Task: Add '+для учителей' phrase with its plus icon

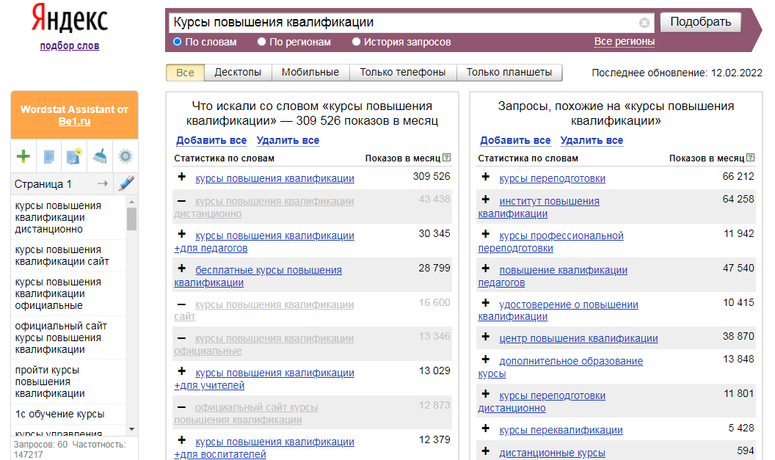Action: (x=182, y=371)
